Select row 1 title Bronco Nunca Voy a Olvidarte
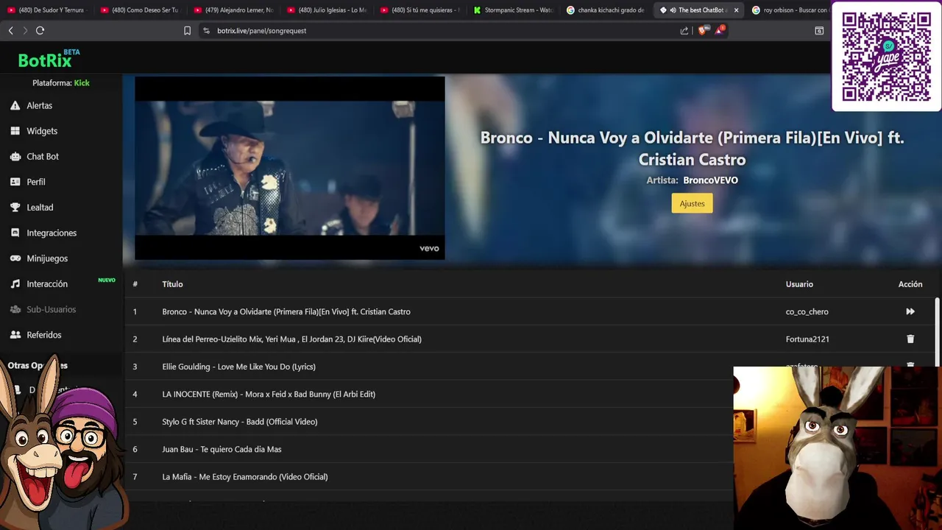This screenshot has width=942, height=530. pos(286,311)
